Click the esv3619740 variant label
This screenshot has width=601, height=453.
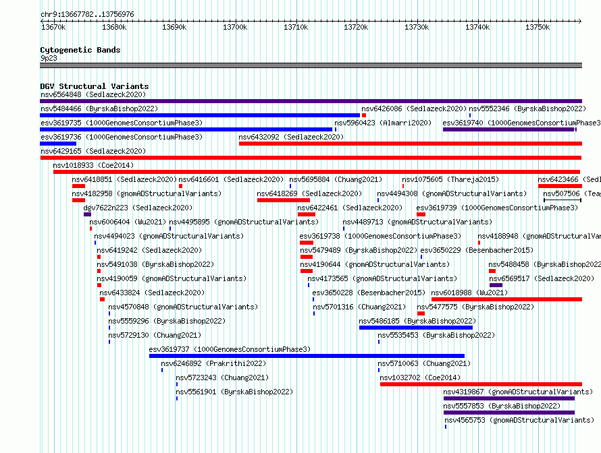[522, 123]
